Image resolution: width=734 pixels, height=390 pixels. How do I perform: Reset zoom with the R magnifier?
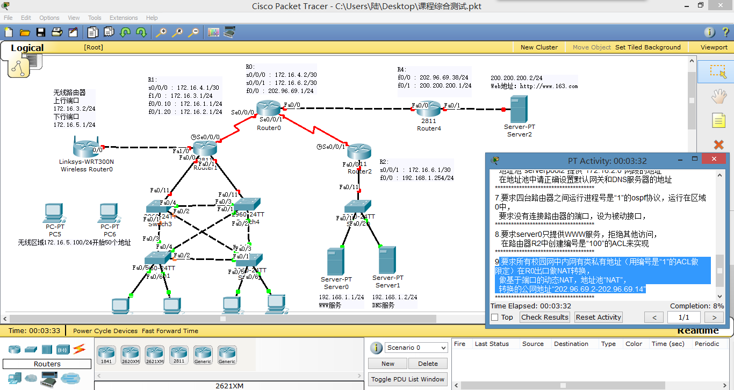[177, 32]
